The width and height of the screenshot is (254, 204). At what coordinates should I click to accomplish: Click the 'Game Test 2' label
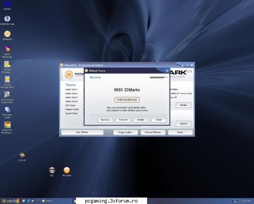tap(71, 93)
